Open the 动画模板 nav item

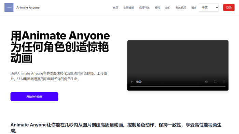(129, 7)
